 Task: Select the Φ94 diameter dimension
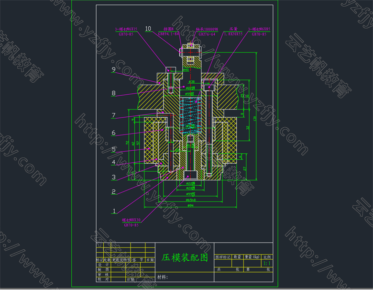tap(190, 205)
